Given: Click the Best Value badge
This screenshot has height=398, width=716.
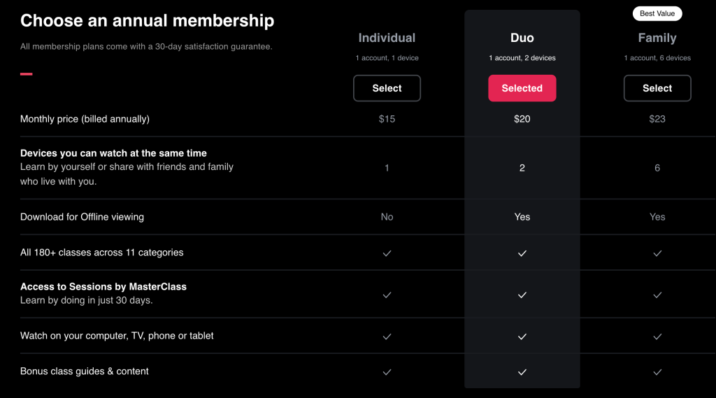Looking at the screenshot, I should [657, 14].
